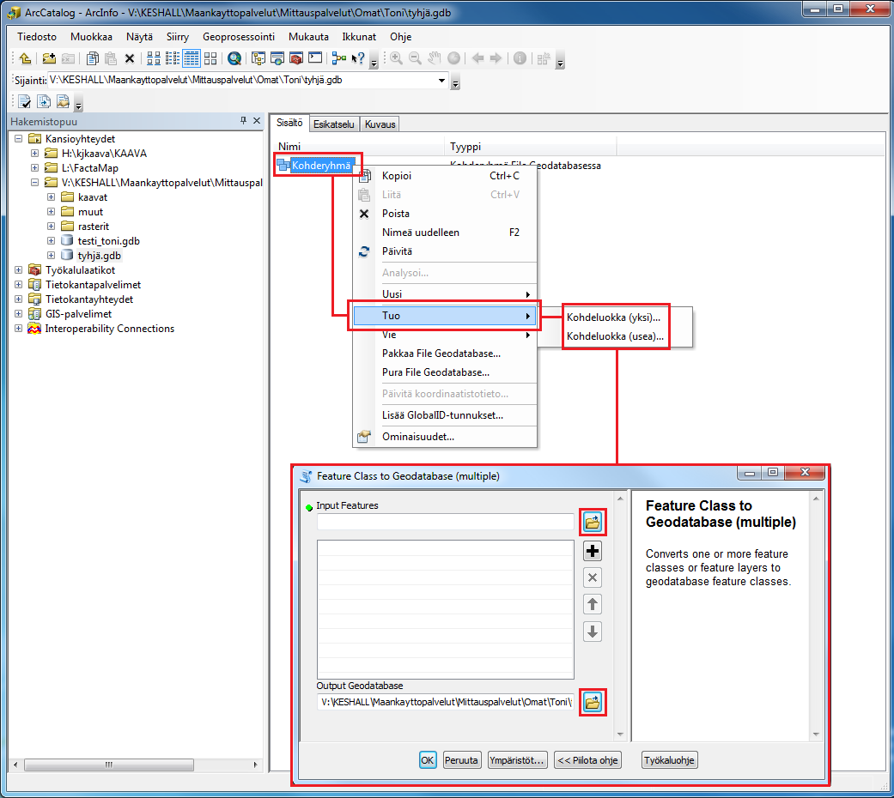Open the Geoprosessointi menu
Viewport: 894px width, 798px height.
pos(239,36)
